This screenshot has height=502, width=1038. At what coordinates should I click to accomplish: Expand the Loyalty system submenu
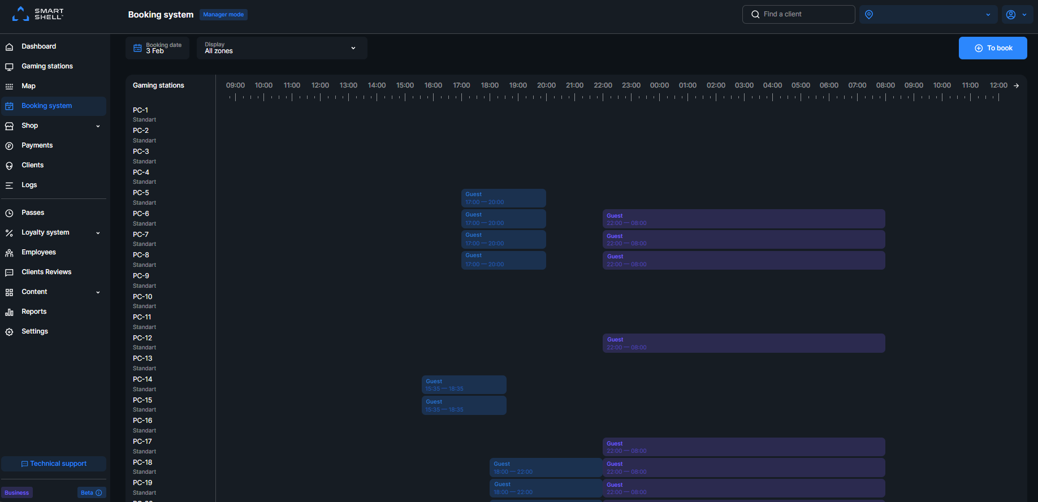pyautogui.click(x=98, y=233)
